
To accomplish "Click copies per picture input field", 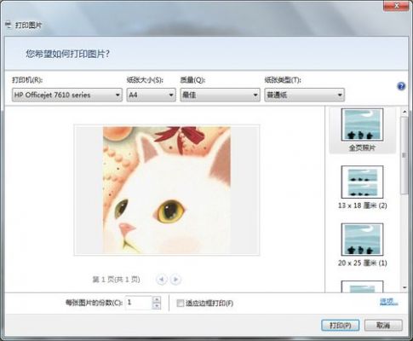I will (139, 303).
